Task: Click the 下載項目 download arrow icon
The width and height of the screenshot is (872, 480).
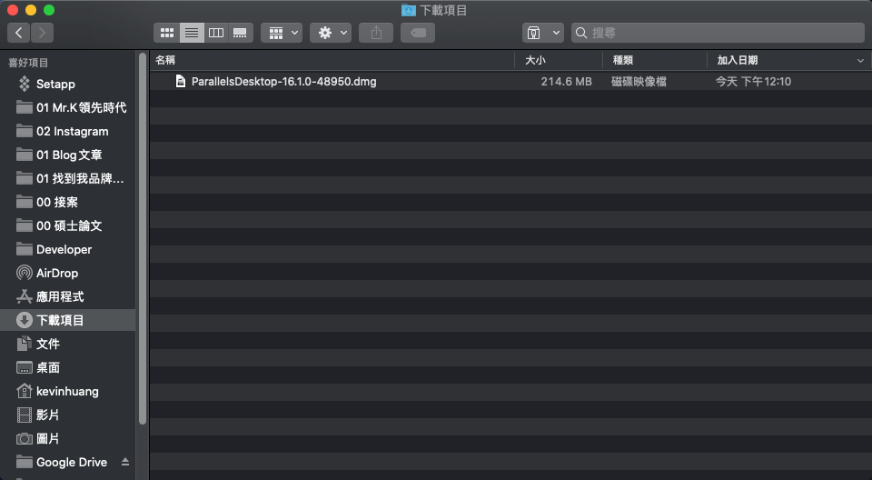Action: (25, 320)
